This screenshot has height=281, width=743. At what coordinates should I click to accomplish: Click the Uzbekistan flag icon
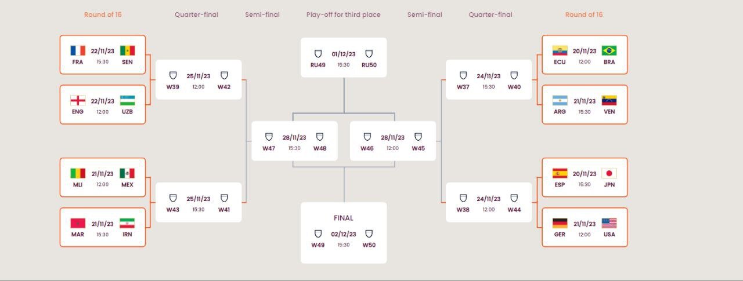(127, 100)
